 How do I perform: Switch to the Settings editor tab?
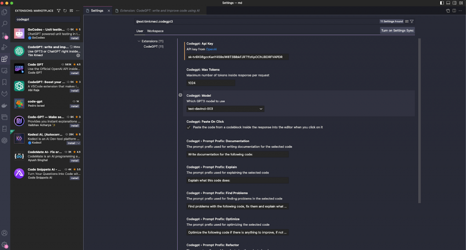[x=97, y=11]
